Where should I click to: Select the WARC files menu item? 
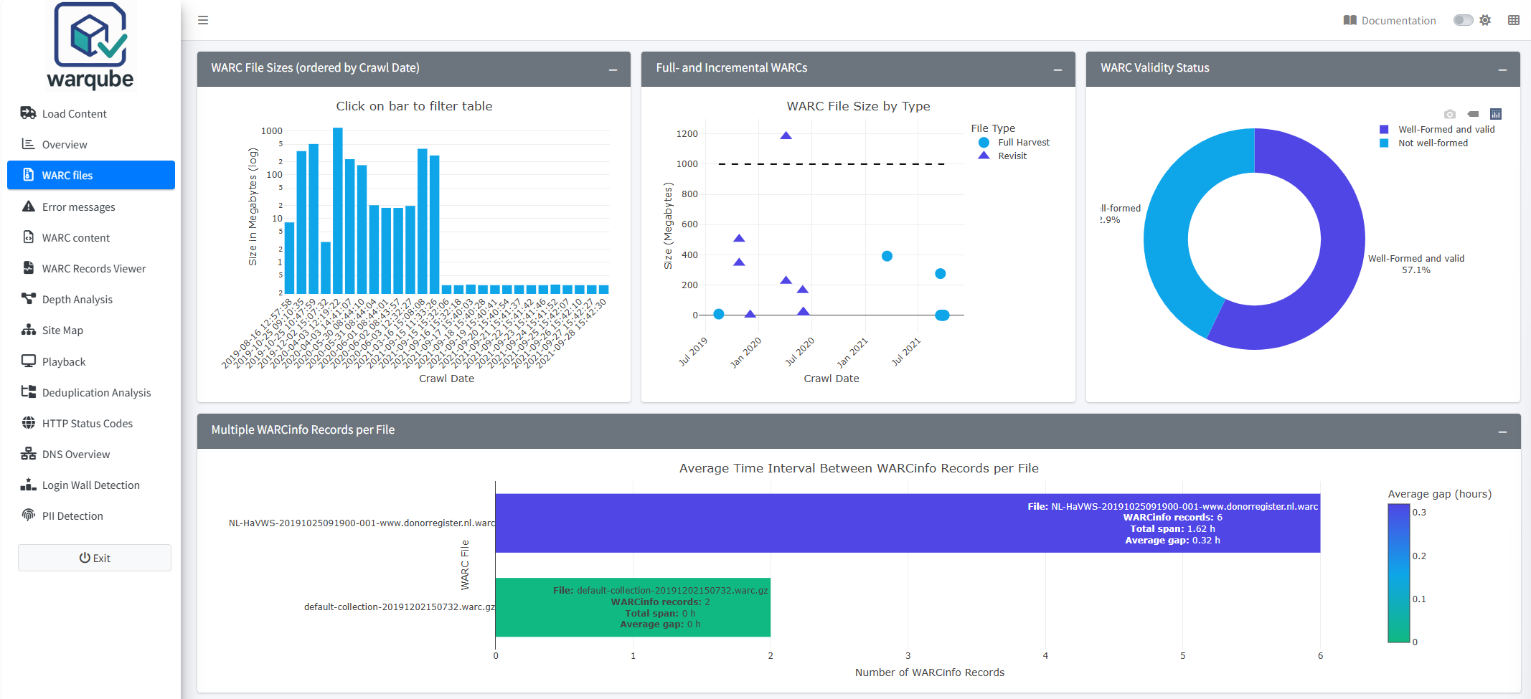click(91, 175)
